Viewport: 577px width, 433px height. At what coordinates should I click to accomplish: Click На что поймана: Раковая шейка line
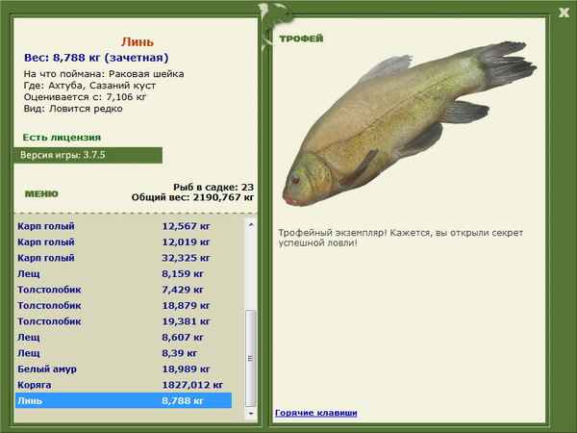(104, 74)
